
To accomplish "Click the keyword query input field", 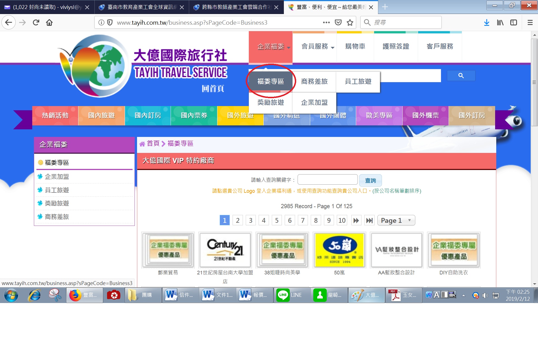I will click(328, 180).
